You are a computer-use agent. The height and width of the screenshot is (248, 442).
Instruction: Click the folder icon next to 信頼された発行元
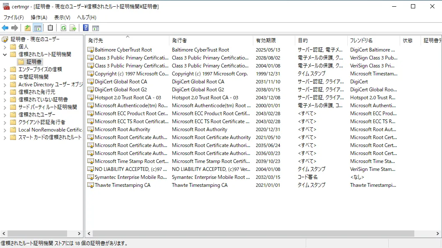pyautogui.click(x=13, y=92)
